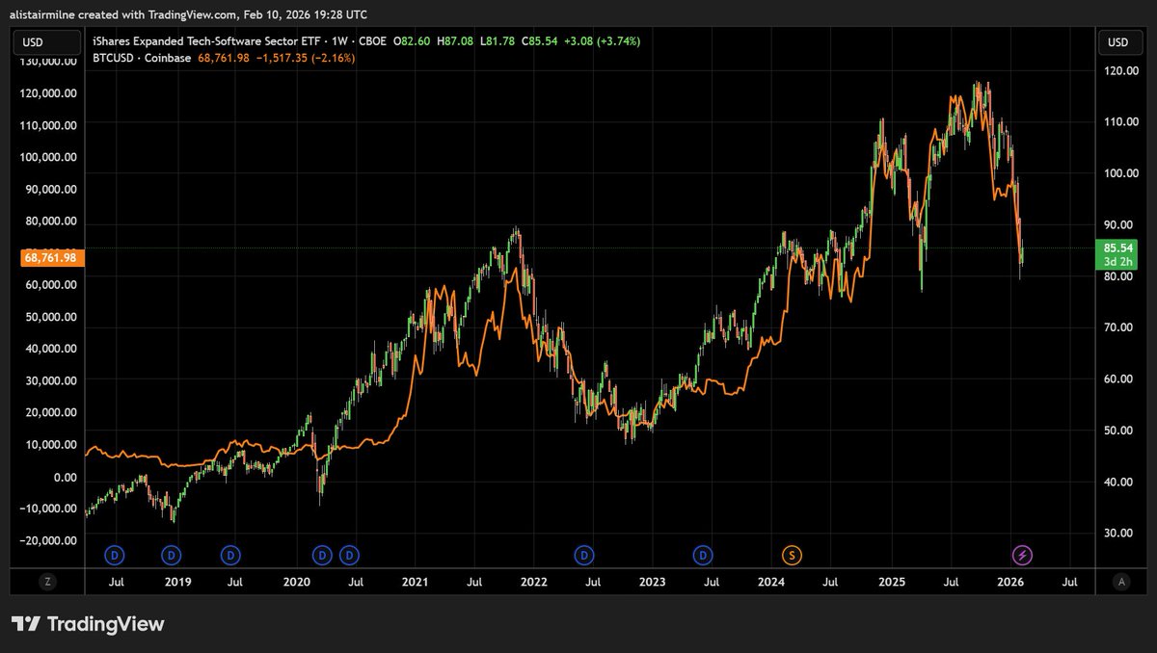This screenshot has width=1157, height=653.
Task: Open the USD selector on the right price scale
Action: click(x=1118, y=41)
